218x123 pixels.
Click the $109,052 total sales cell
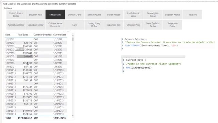pyautogui.click(x=27, y=111)
